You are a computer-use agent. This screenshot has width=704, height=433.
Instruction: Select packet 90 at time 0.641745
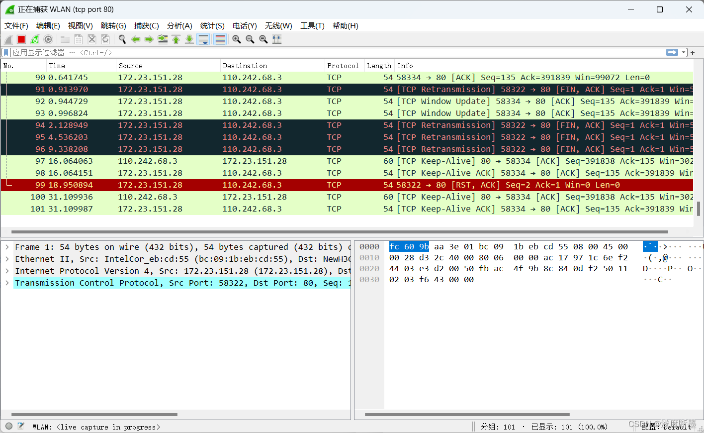tap(347, 78)
